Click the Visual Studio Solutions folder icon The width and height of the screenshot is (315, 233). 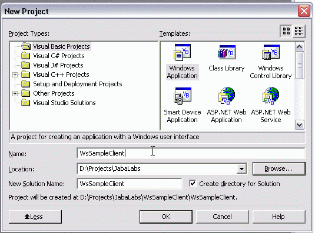26,103
